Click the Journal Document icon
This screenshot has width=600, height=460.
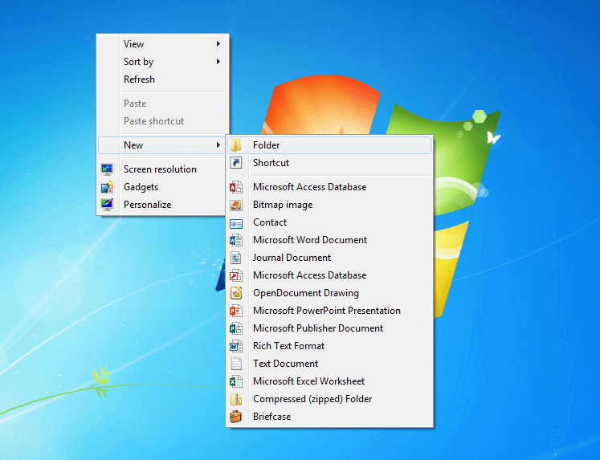pyautogui.click(x=235, y=258)
